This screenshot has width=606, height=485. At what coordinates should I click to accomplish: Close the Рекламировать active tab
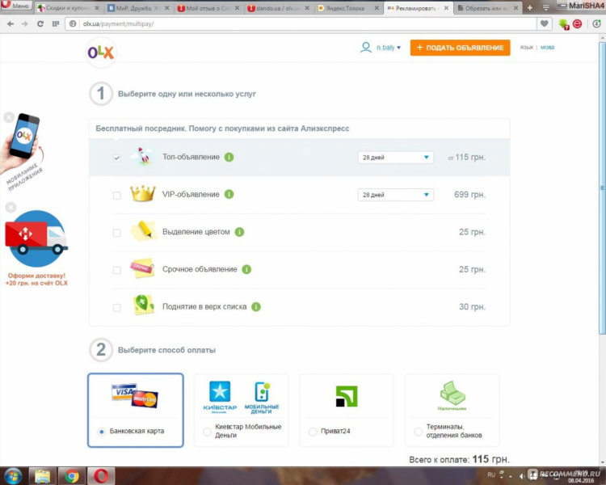446,8
